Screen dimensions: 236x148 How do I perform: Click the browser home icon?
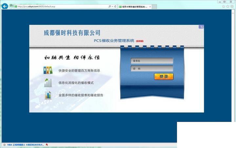point(224,7)
